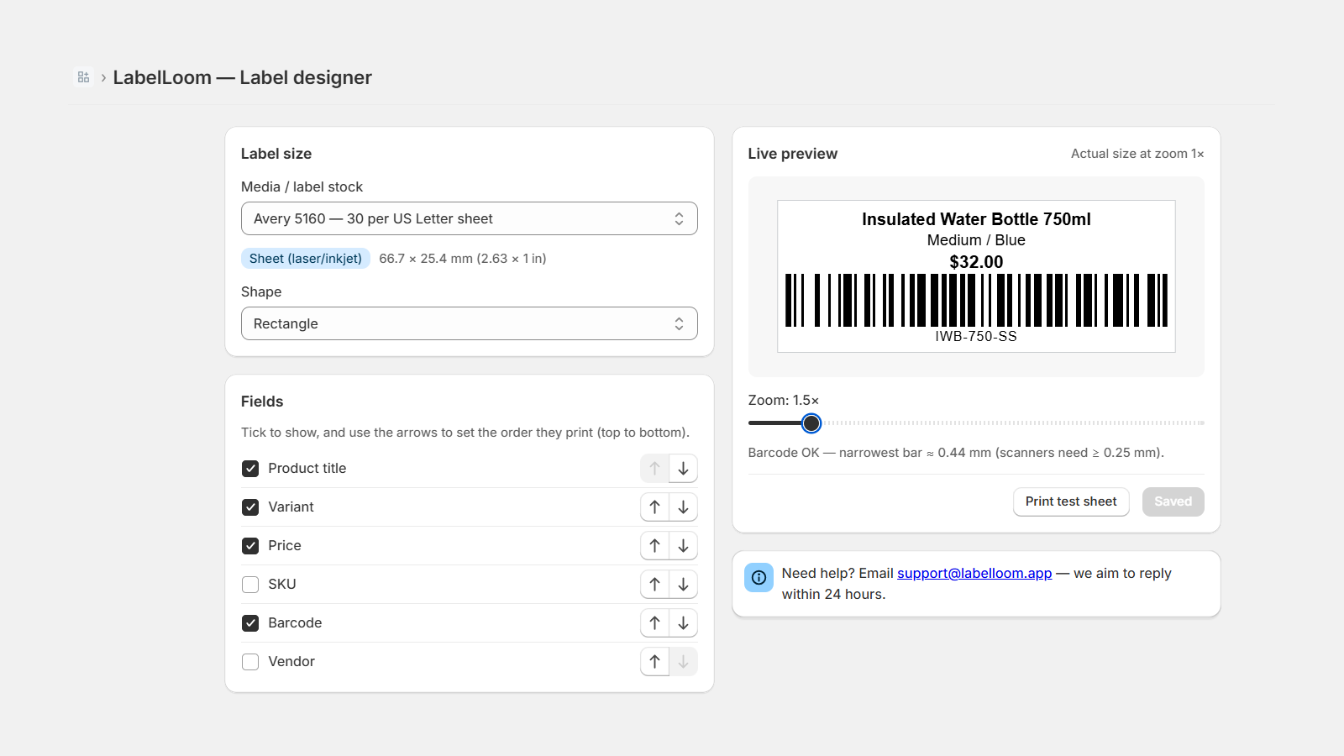Click the Print test sheet button
This screenshot has width=1344, height=756.
[x=1071, y=501]
